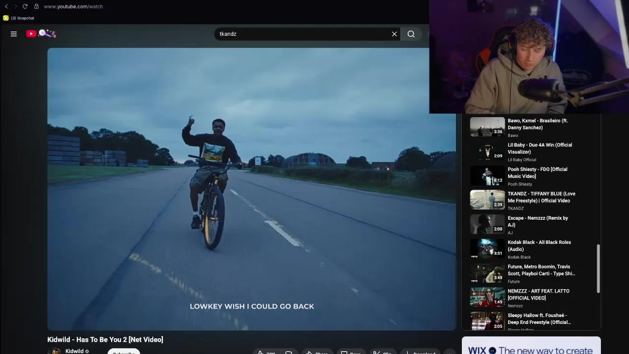This screenshot has height=354, width=629.
Task: Click the www.youtube.com/watch address bar
Action: tap(73, 6)
